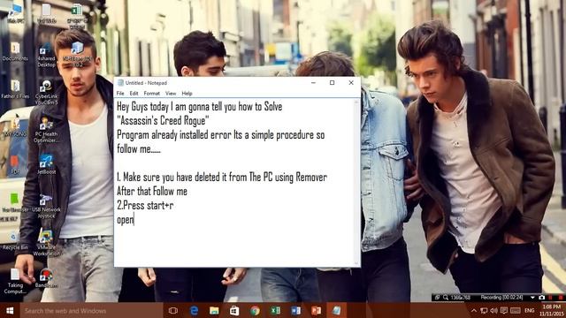Click the line 'After that Follow me'
Viewport: 566px width, 318px height.
tap(152, 191)
